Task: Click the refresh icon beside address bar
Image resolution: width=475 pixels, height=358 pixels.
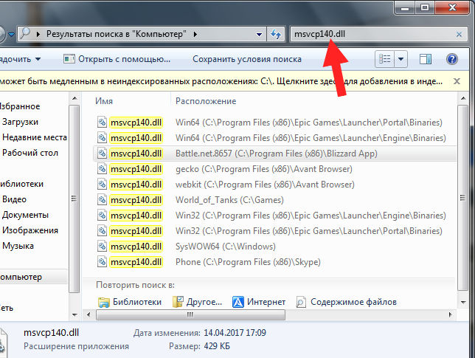Action: pyautogui.click(x=275, y=34)
